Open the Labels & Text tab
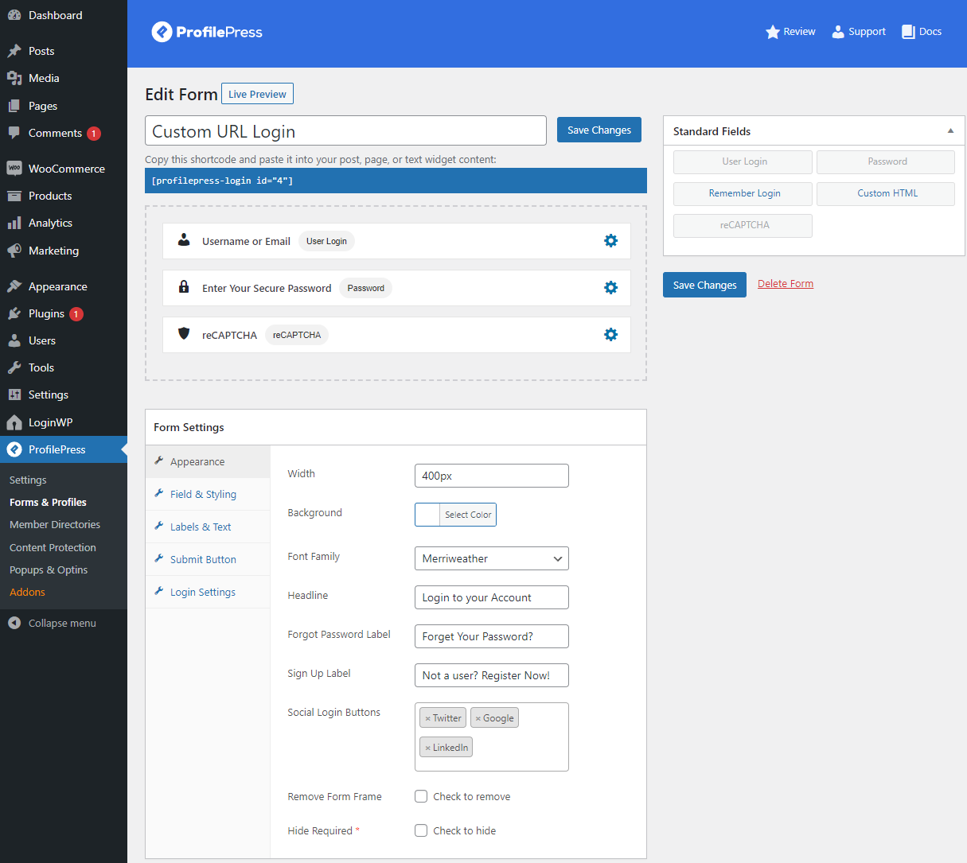The width and height of the screenshot is (967, 863). click(208, 527)
